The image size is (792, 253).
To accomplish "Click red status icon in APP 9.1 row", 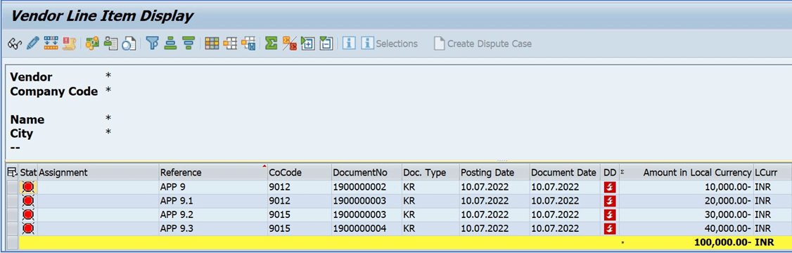I will [x=27, y=201].
